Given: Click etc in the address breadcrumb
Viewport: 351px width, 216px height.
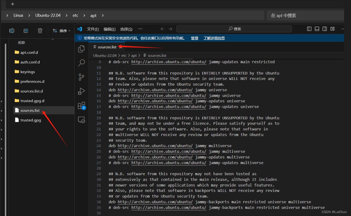Looking at the screenshot, I should [75, 15].
